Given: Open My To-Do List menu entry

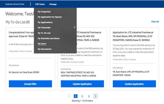Looking at the screenshot, I should click(44, 33).
